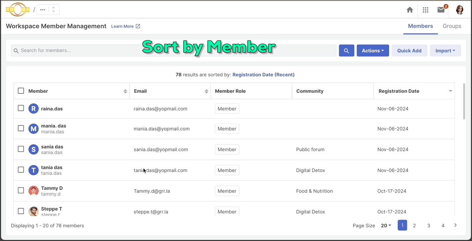This screenshot has width=472, height=241.
Task: Open the mail inbox icon
Action: (x=441, y=10)
